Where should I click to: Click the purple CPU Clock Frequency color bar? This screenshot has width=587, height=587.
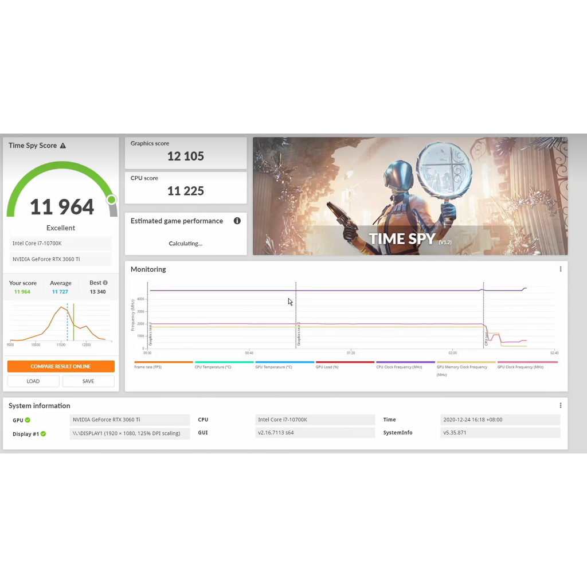pos(406,362)
